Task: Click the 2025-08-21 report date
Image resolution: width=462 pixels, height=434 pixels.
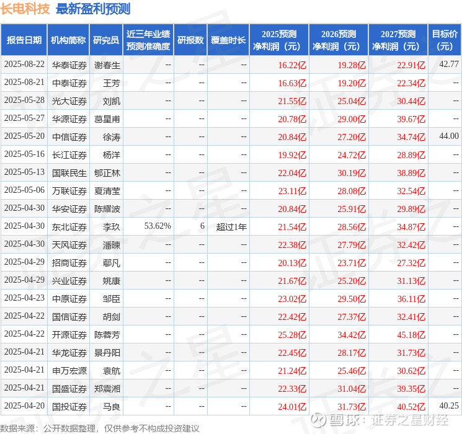Action: click(x=24, y=82)
